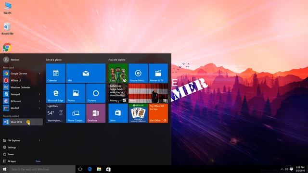Click the Start button on taskbar
The width and height of the screenshot is (308, 173).
pyautogui.click(x=4, y=169)
